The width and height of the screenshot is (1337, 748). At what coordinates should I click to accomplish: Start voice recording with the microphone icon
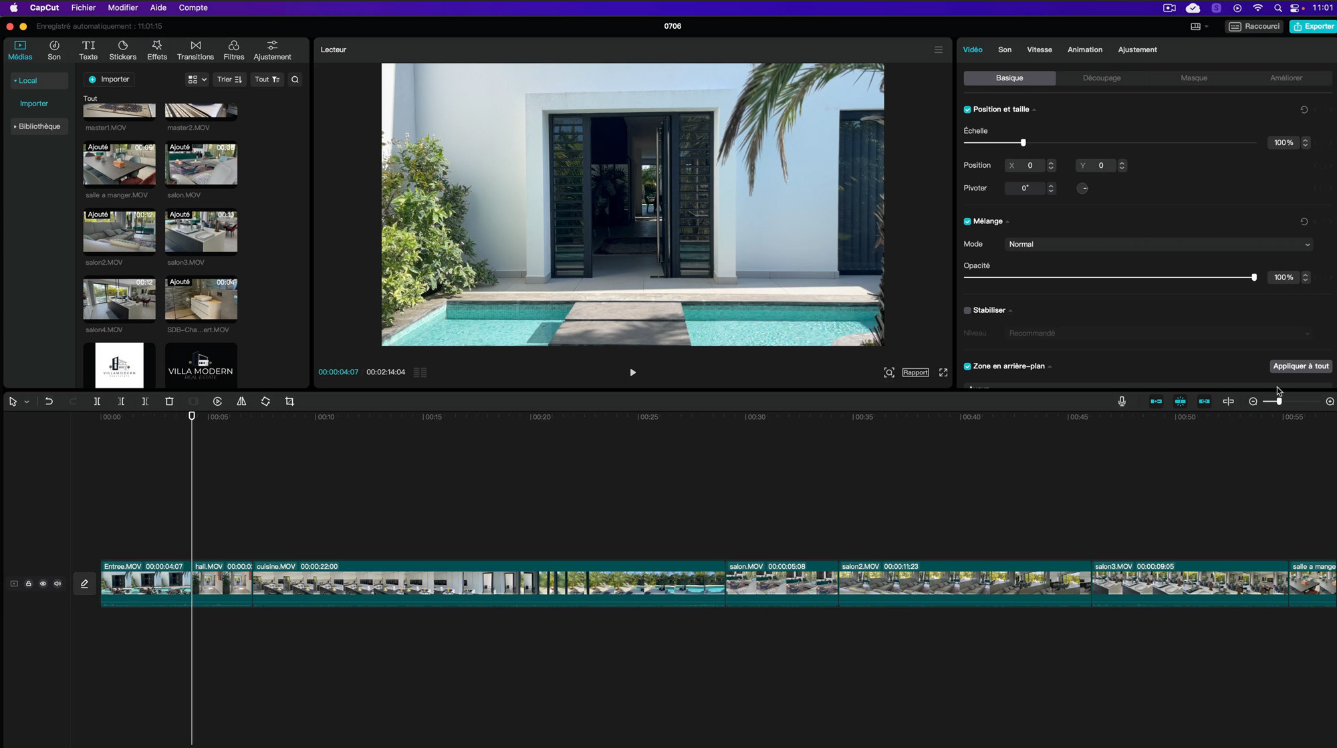click(1122, 401)
